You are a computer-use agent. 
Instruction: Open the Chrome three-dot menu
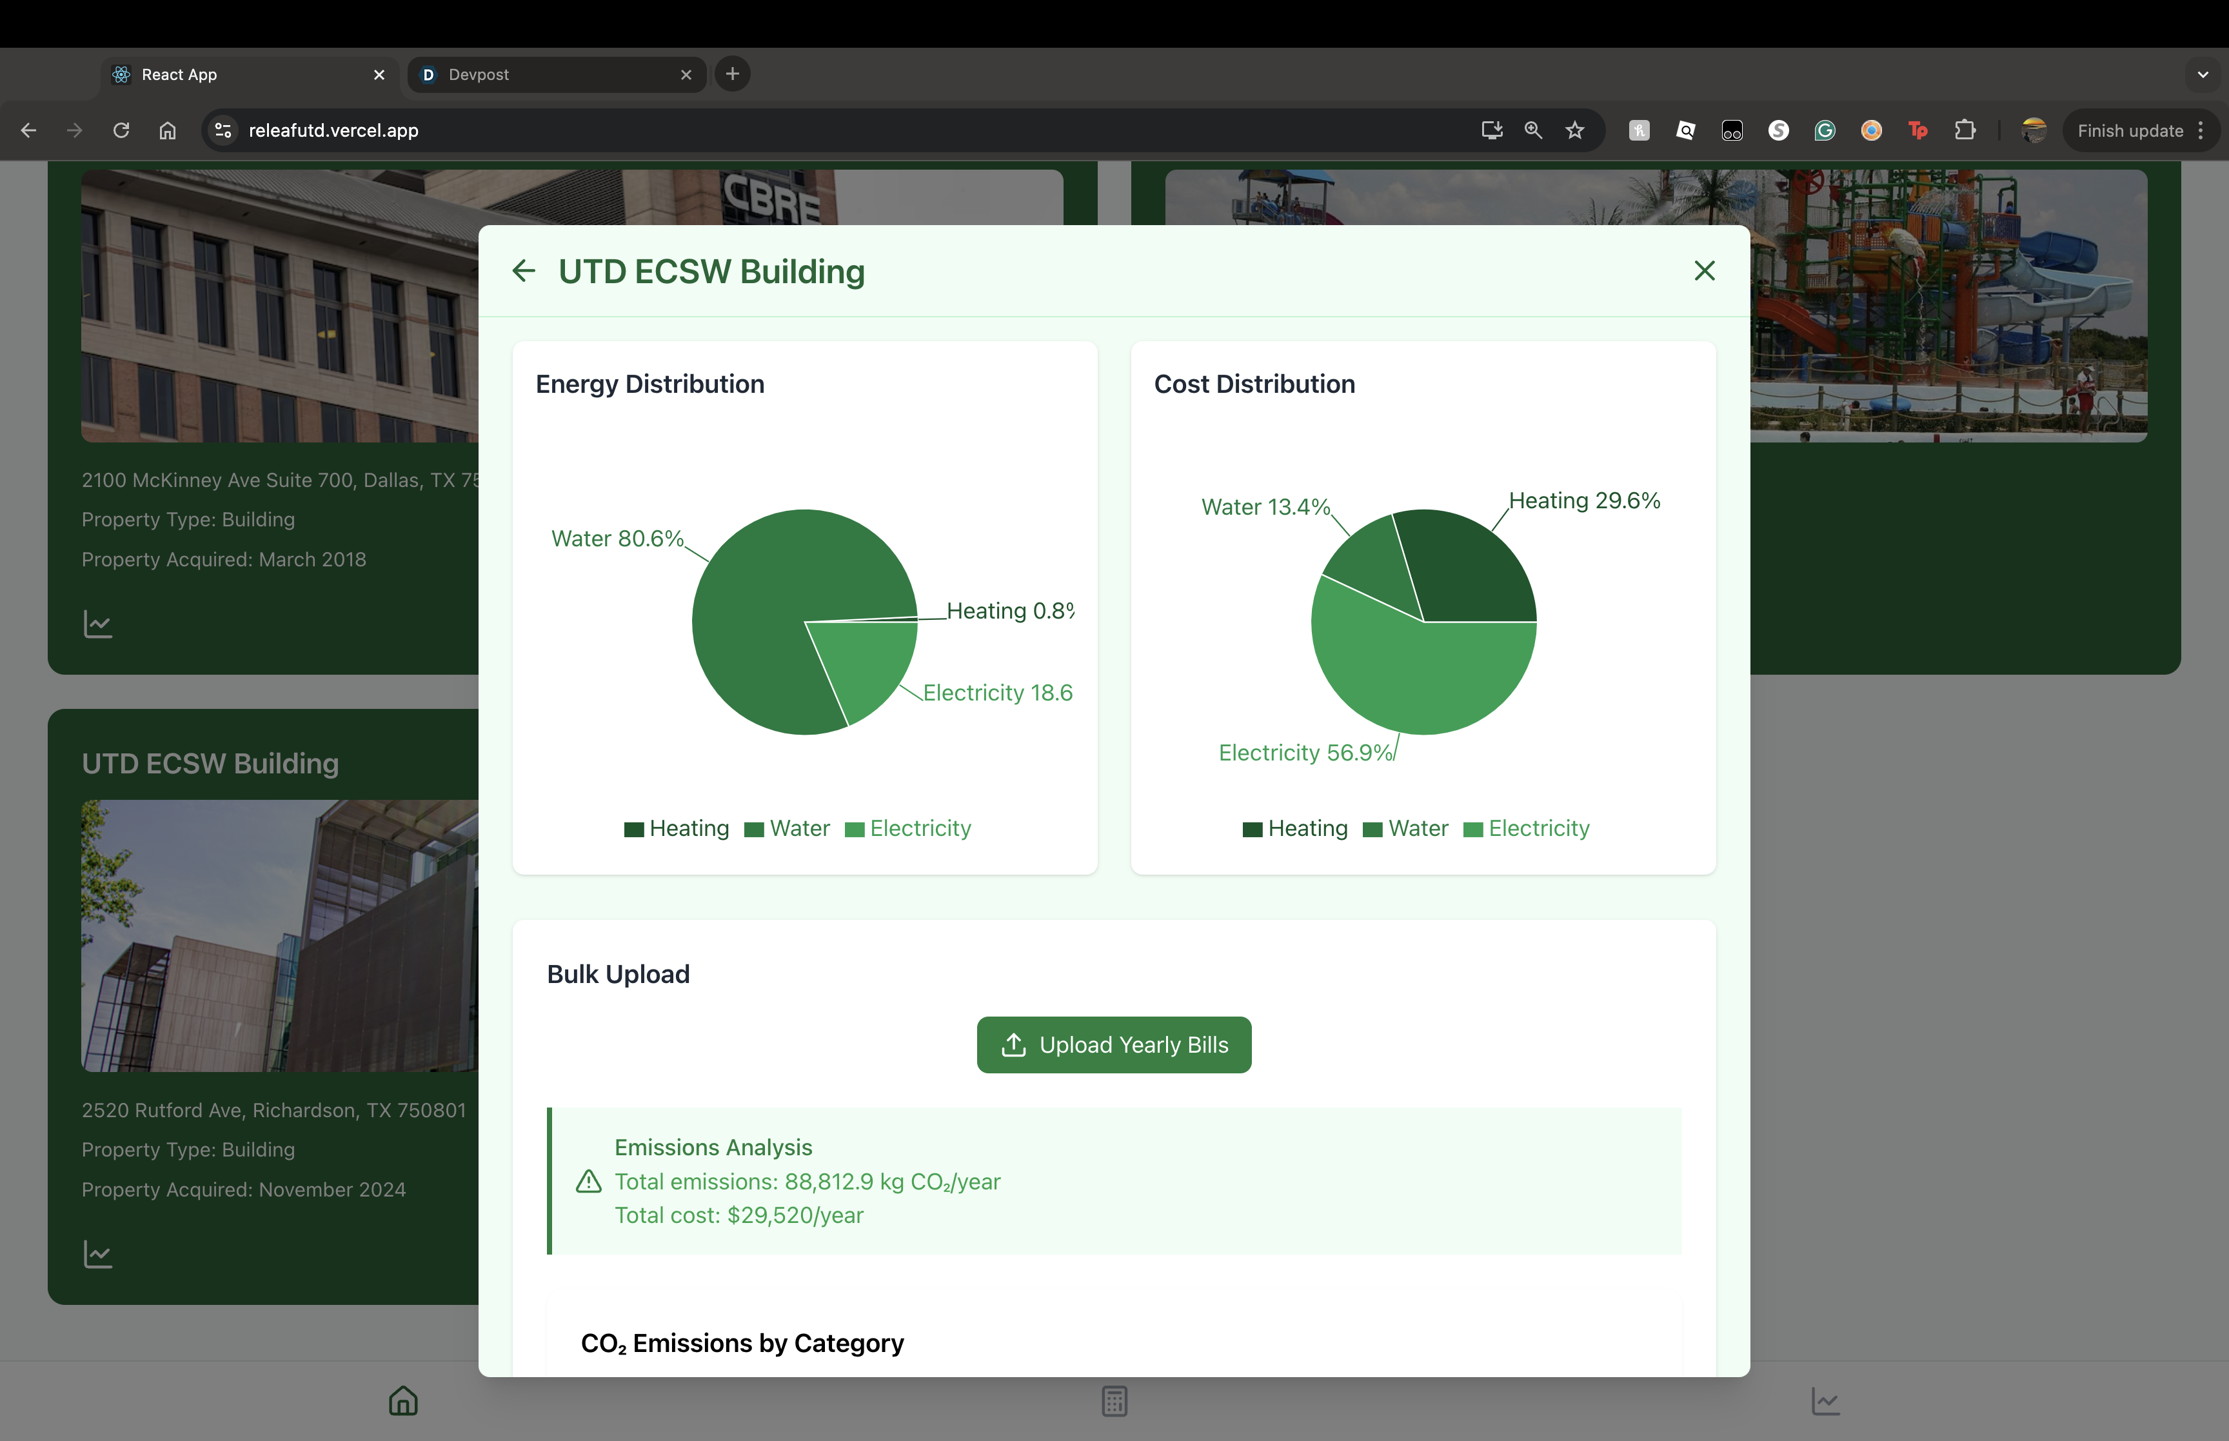coord(2201,131)
